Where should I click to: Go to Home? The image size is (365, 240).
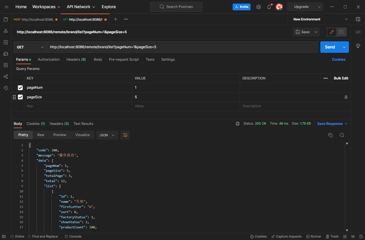tap(21, 7)
